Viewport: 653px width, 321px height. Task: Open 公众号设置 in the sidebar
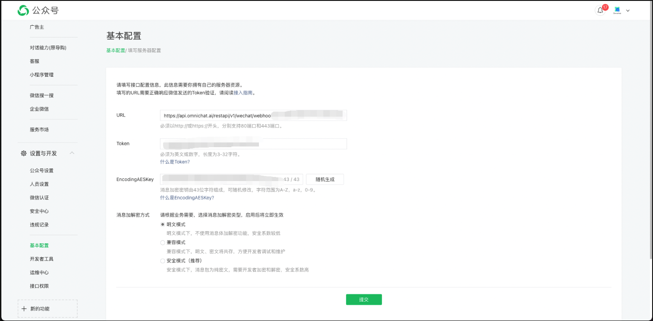tap(42, 171)
